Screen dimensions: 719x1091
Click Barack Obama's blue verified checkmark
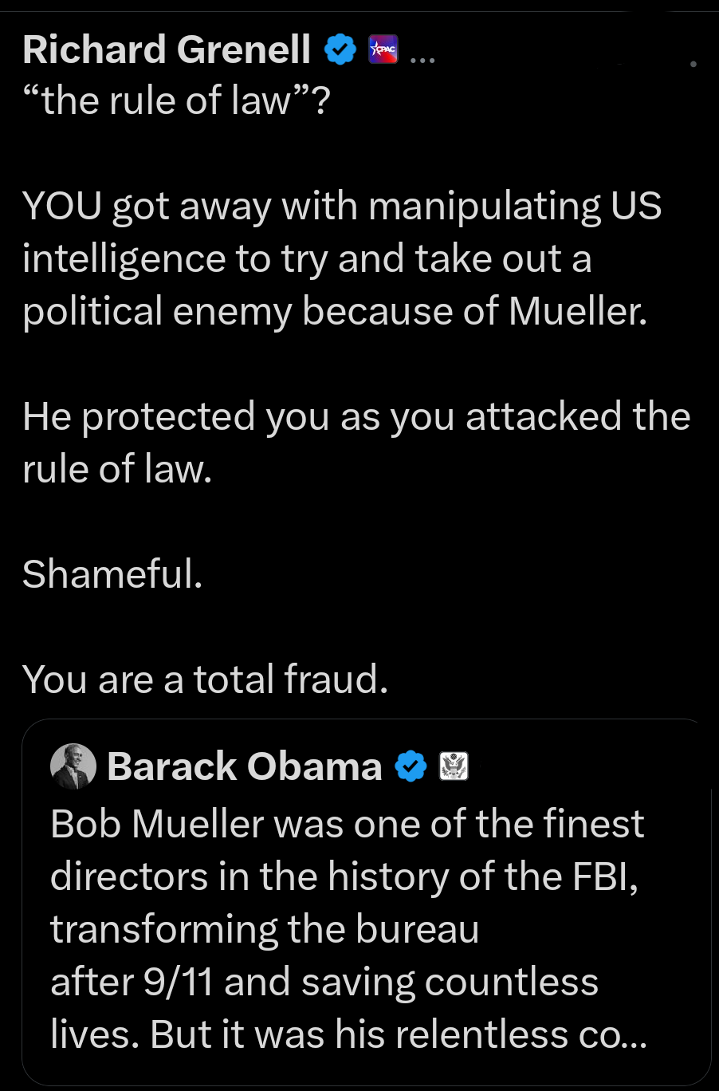pos(411,766)
